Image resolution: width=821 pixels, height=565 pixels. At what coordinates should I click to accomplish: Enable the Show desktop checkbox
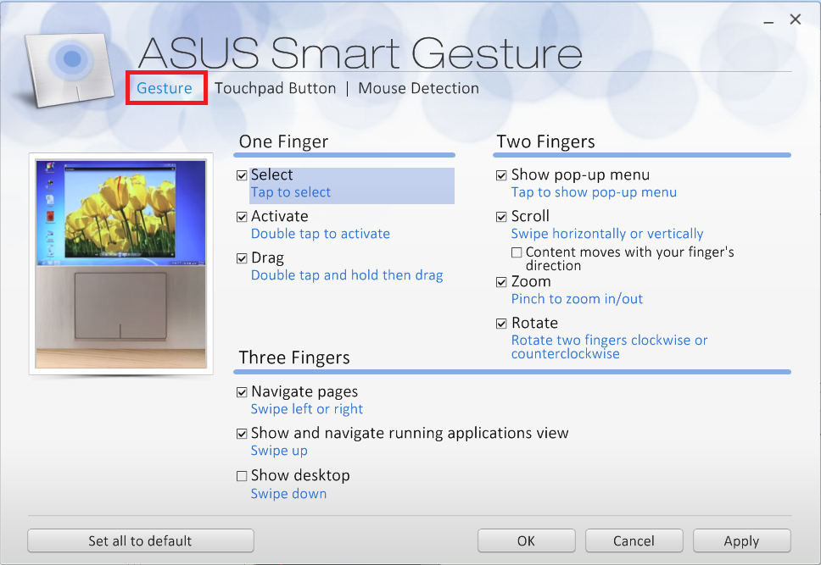tap(242, 475)
